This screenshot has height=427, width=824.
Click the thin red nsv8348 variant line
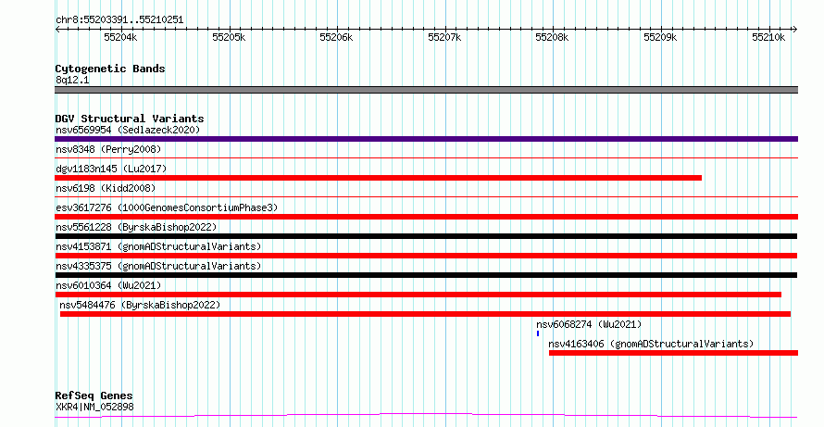tap(426, 157)
